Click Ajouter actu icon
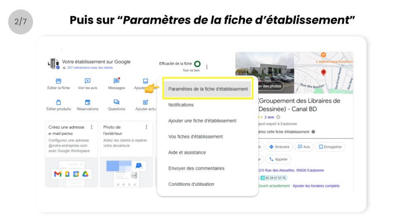This screenshot has height=224, width=398. coord(146,102)
